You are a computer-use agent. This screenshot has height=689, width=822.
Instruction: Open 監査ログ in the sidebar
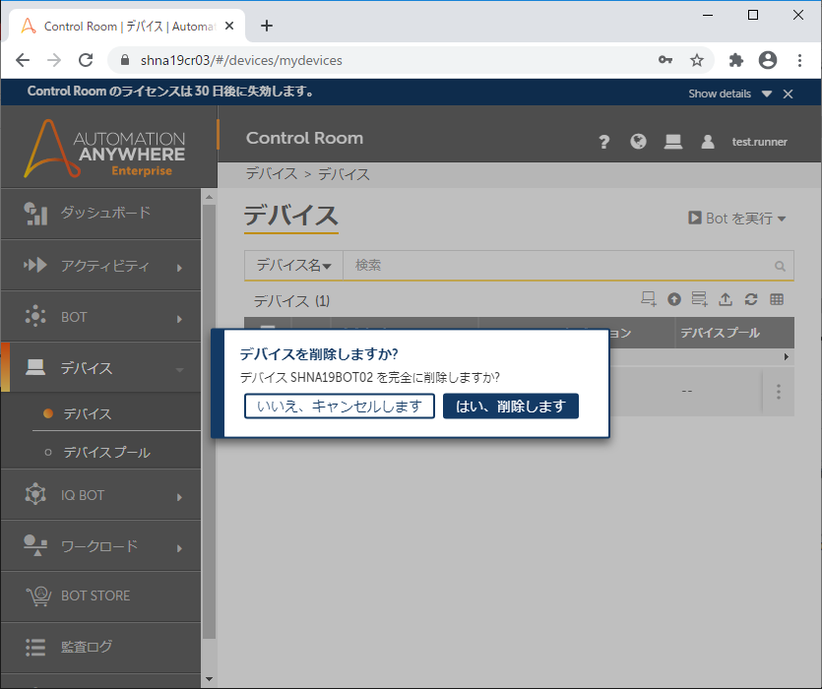100,647
